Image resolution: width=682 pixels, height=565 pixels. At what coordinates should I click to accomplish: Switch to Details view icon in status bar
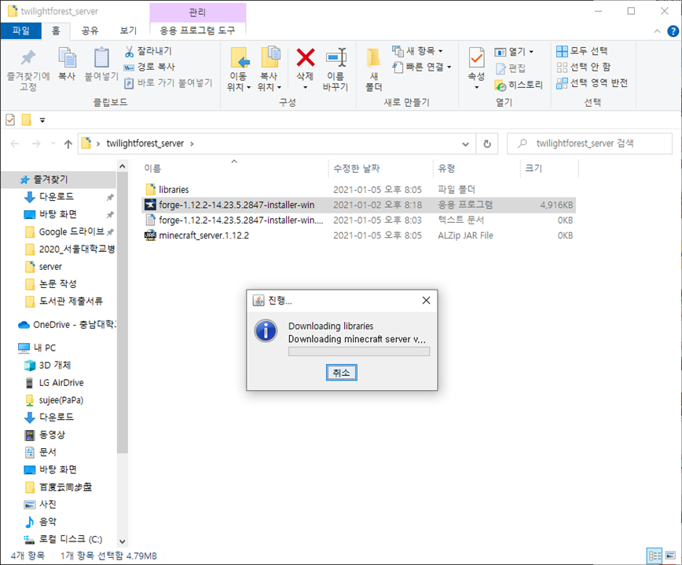tap(654, 556)
